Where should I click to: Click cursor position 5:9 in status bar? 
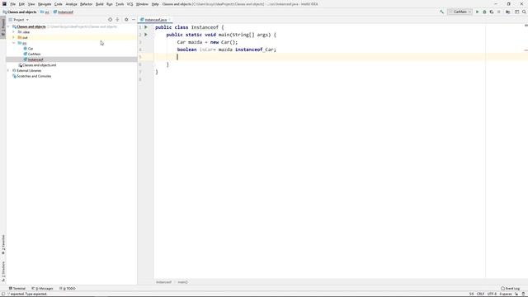point(471,294)
